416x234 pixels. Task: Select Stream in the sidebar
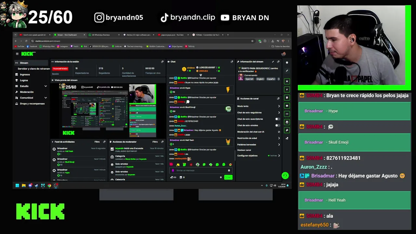tap(32, 63)
